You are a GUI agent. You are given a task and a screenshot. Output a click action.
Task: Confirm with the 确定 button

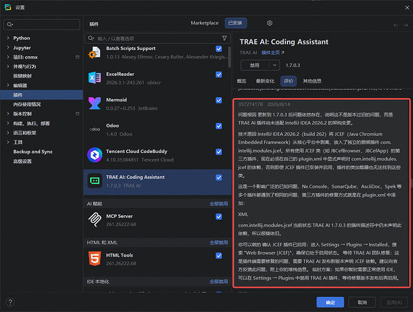(x=330, y=302)
